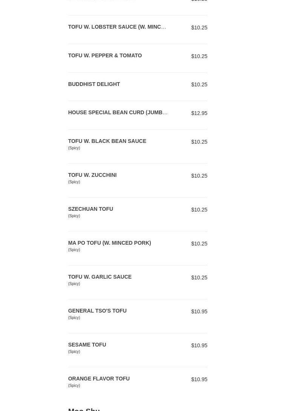Open the Tofu w. Lobster Sauce item

(117, 27)
